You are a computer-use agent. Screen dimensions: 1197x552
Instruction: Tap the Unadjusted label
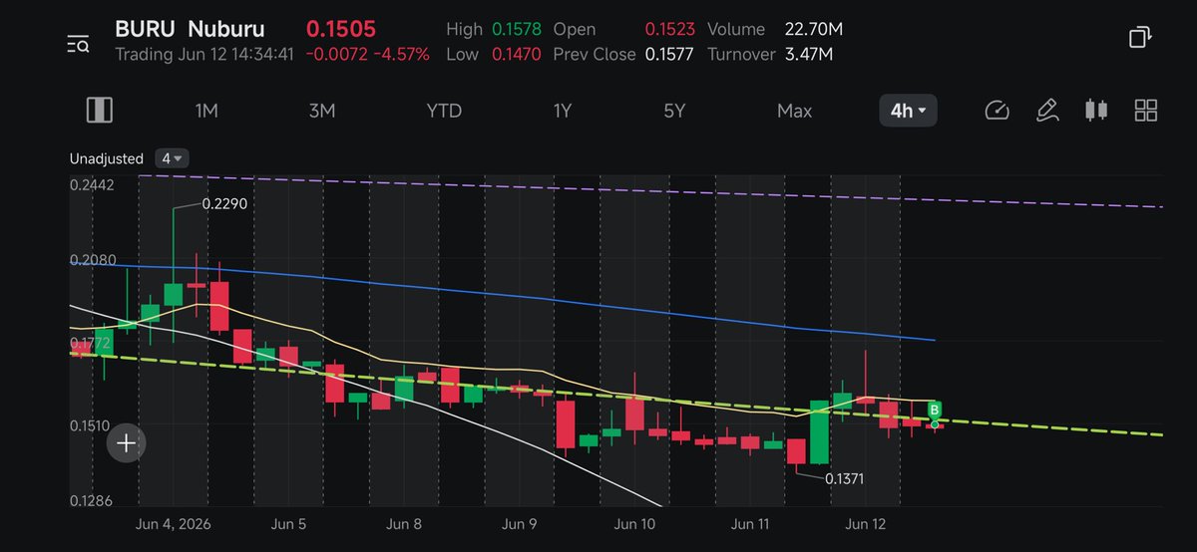coord(107,158)
